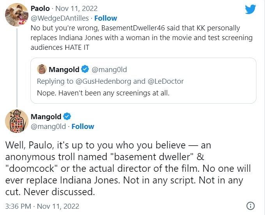Screen dimensions: 265x215
Task: Open the @LeDoctor mention
Action: pos(166,81)
